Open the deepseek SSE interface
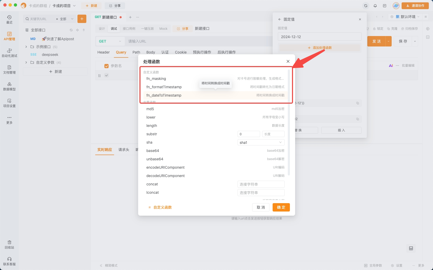The width and height of the screenshot is (433, 270). pos(50,55)
